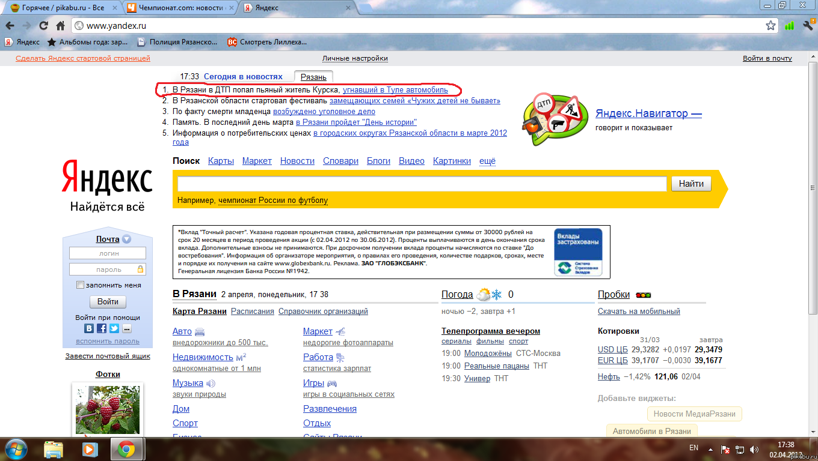The height and width of the screenshot is (461, 818).
Task: Click the green signal bars extension icon
Action: pos(790,26)
